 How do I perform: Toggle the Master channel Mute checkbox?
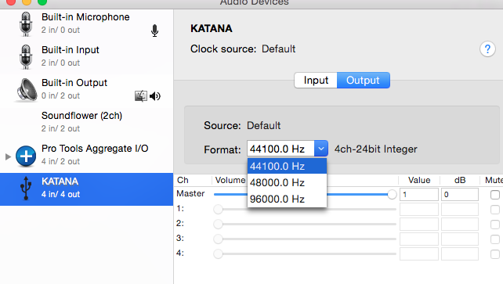(x=495, y=194)
